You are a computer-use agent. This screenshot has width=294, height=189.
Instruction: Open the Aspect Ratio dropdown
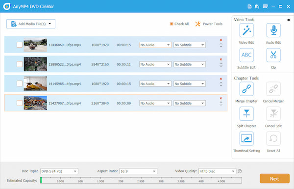click(x=138, y=171)
